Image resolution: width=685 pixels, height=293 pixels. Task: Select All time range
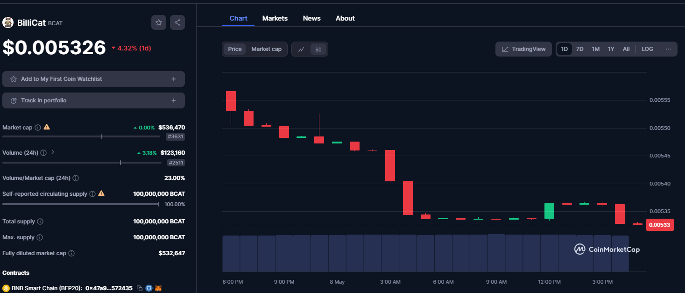click(x=626, y=49)
